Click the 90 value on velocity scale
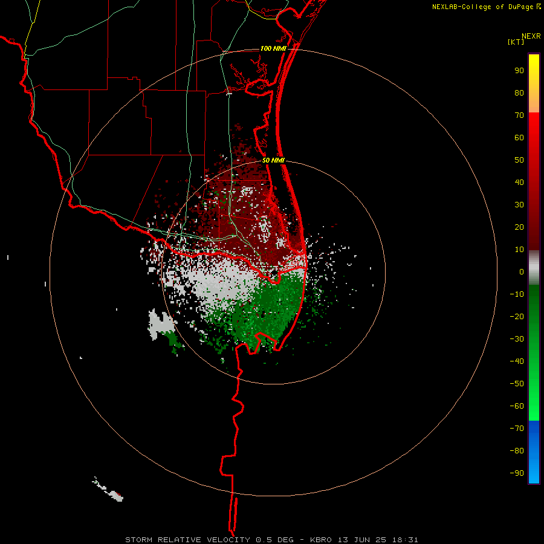Image resolution: width=544 pixels, height=544 pixels. [519, 71]
